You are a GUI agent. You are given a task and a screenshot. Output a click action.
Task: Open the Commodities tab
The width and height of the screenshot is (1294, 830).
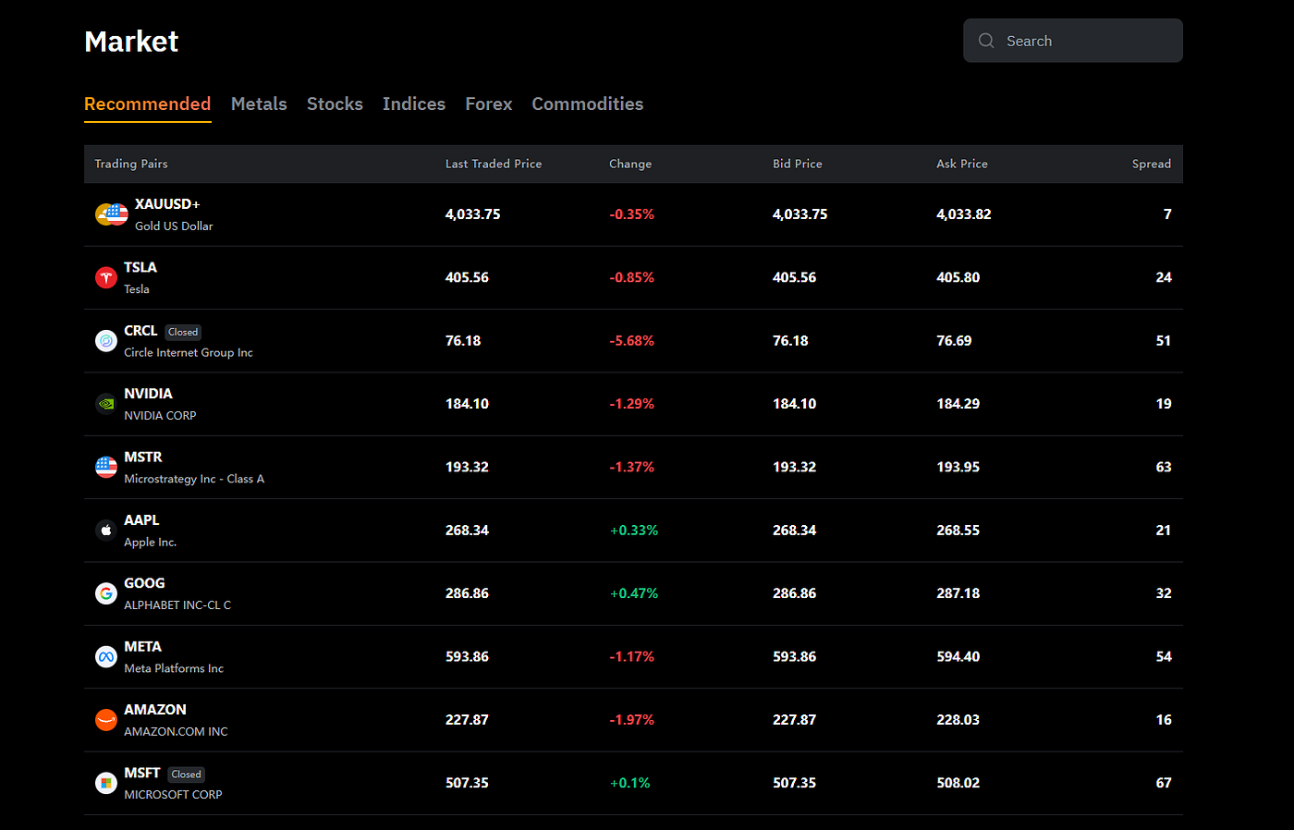(588, 104)
